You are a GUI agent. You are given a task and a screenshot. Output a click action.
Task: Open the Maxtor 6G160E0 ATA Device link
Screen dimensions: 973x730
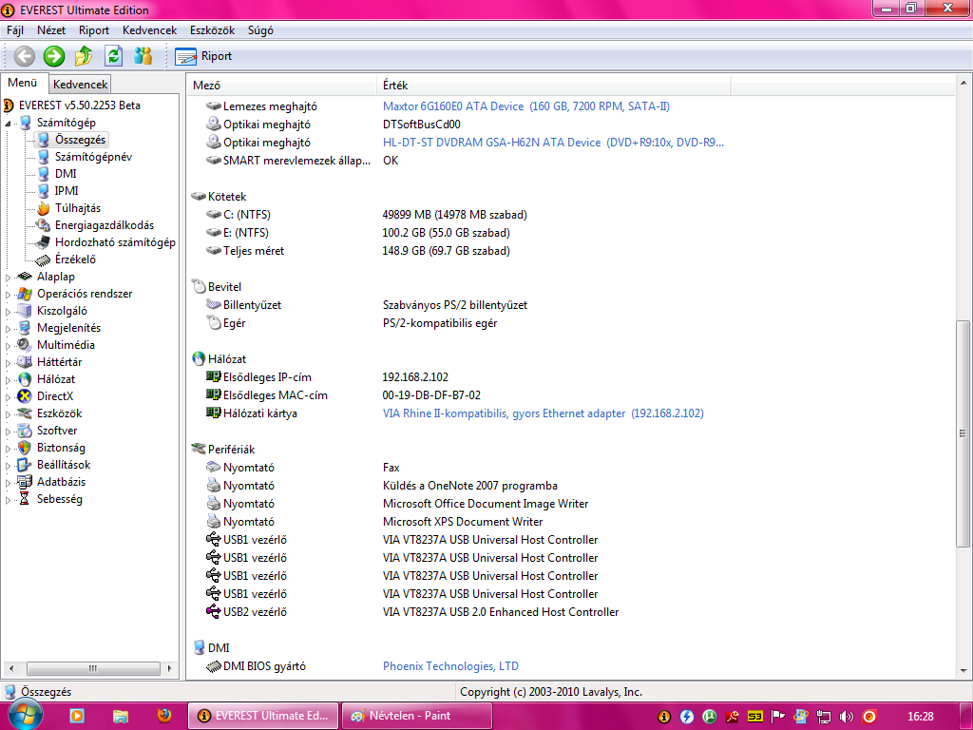pos(525,106)
